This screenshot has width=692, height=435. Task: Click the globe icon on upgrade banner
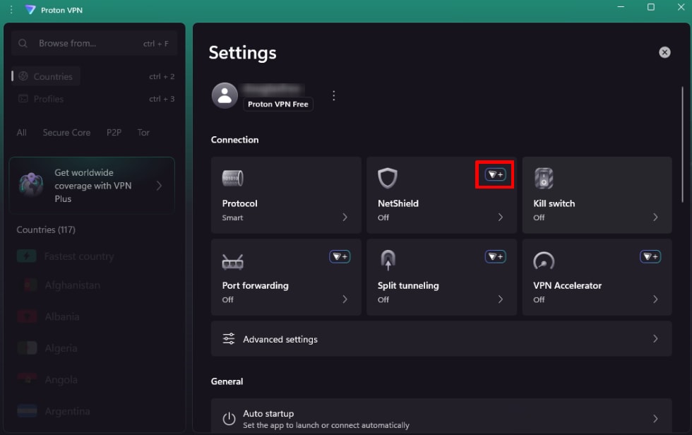point(31,184)
